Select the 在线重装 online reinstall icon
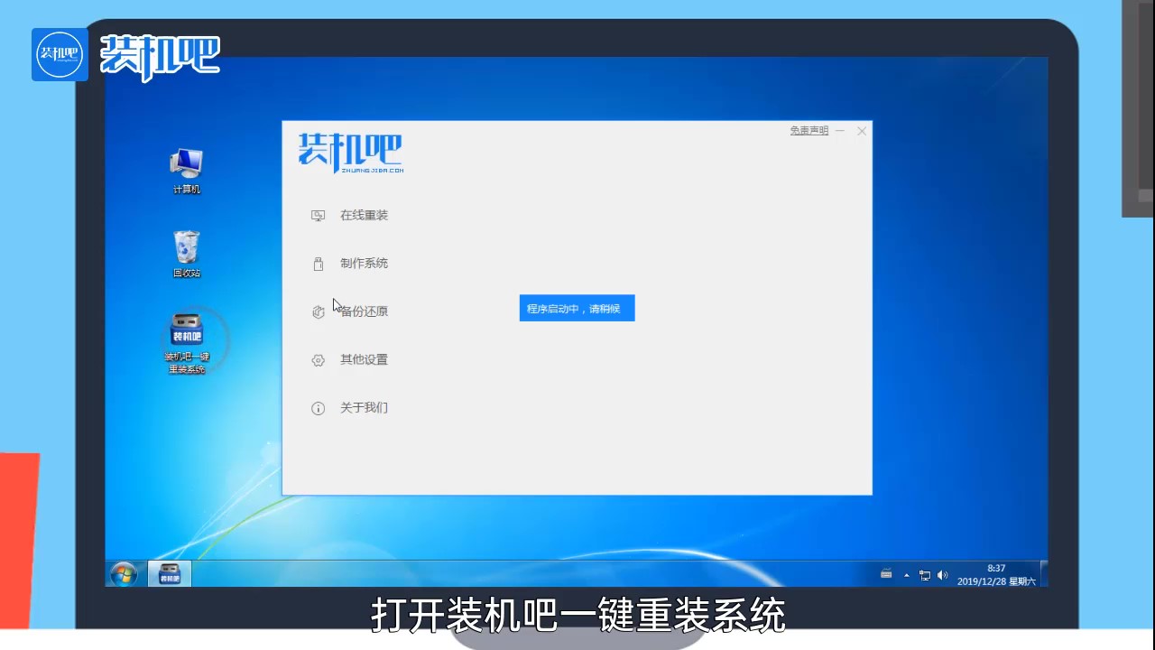The image size is (1155, 650). pyautogui.click(x=318, y=215)
